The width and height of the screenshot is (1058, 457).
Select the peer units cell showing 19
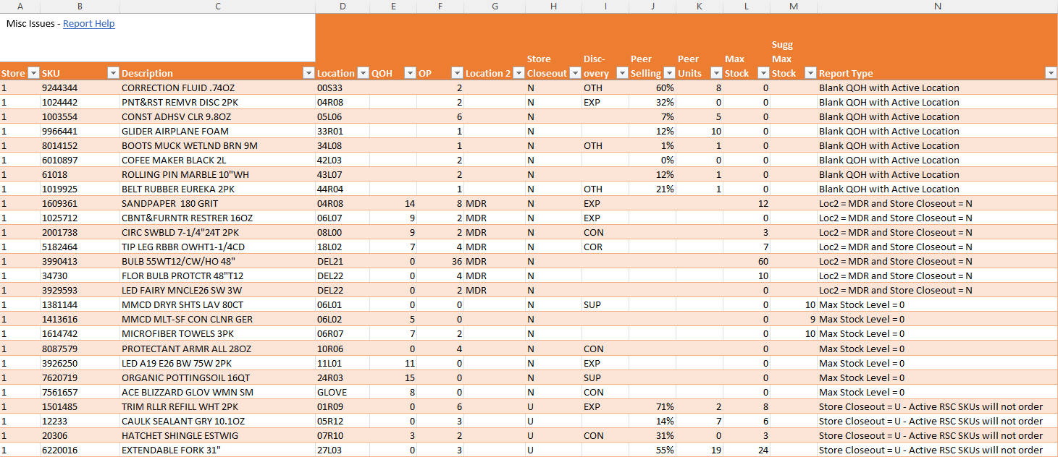click(x=700, y=450)
